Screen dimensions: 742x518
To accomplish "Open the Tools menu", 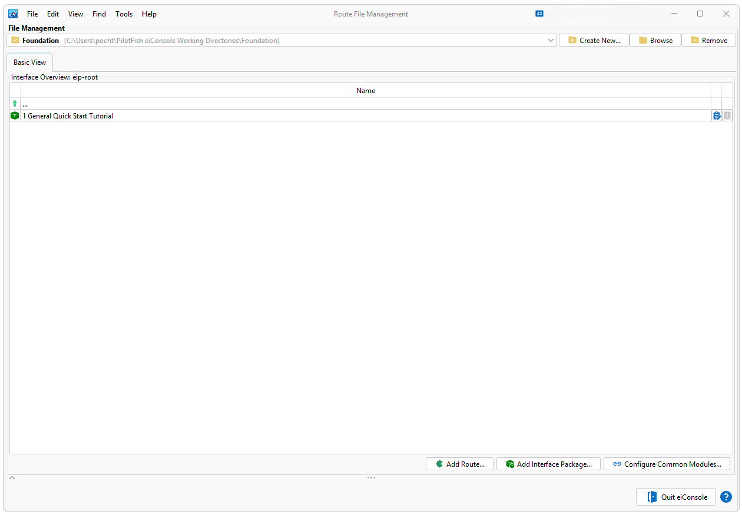I will [124, 14].
